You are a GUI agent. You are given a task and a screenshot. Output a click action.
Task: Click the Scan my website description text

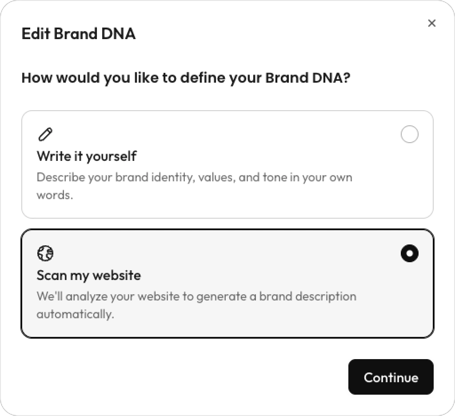pyautogui.click(x=196, y=305)
